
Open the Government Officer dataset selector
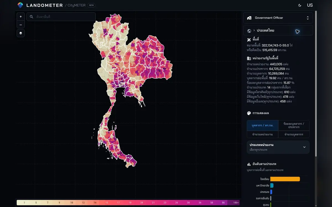tap(278, 18)
